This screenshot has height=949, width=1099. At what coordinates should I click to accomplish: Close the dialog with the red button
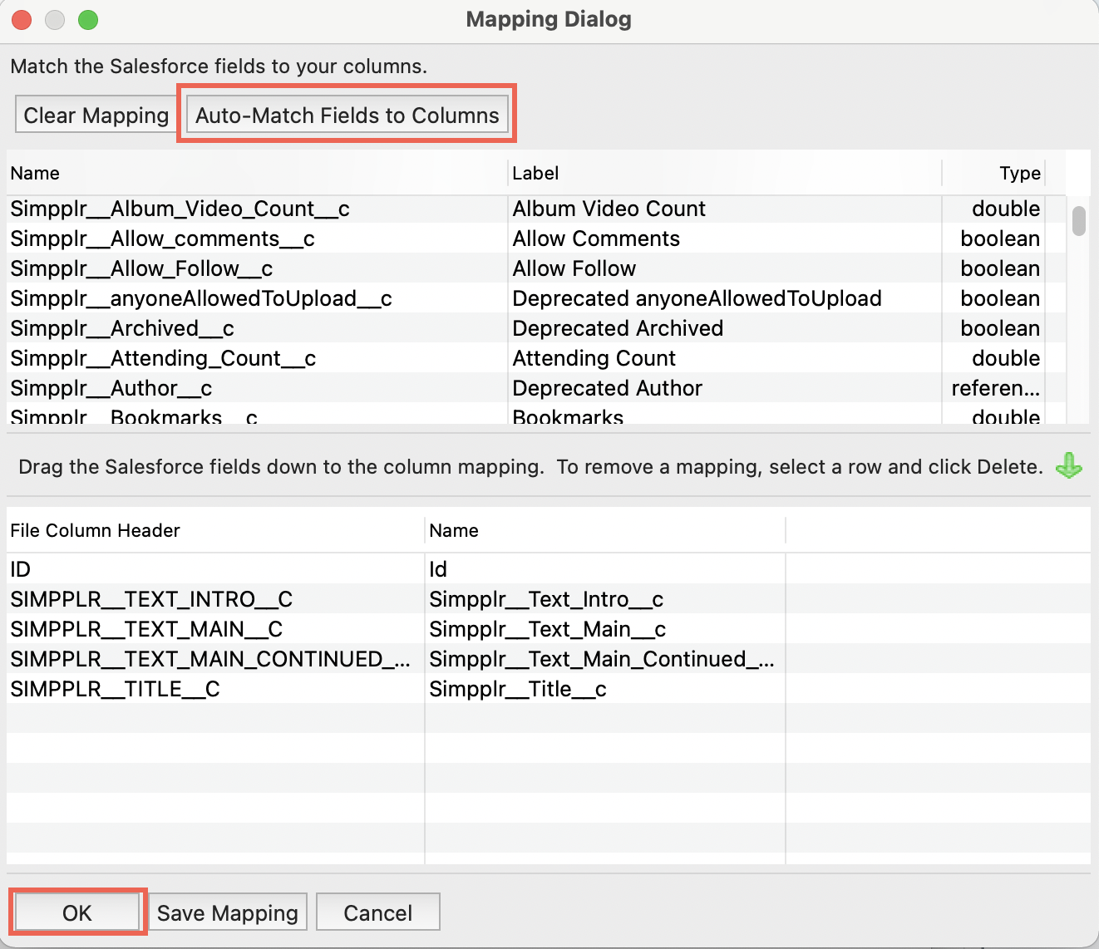[22, 20]
